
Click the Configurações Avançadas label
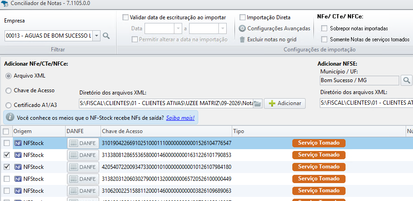tap(279, 28)
